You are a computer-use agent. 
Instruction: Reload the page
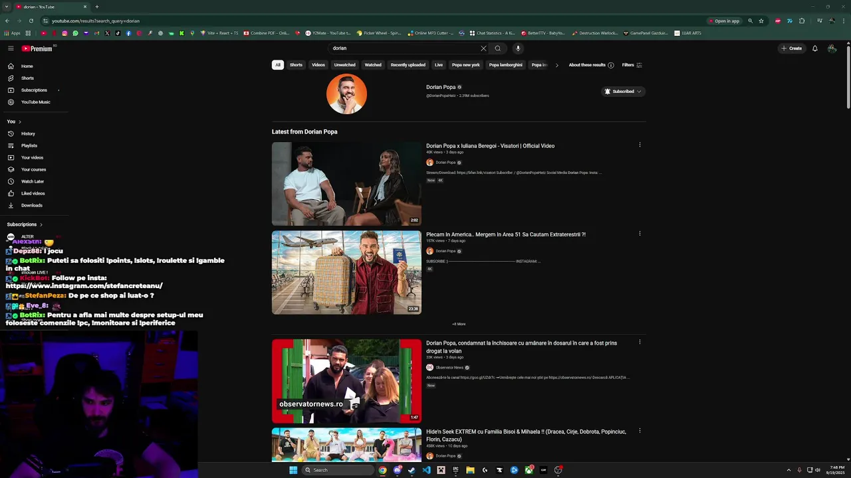[x=31, y=21]
